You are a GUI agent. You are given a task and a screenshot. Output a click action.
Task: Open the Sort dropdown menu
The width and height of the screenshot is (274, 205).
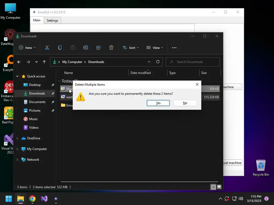point(131,48)
